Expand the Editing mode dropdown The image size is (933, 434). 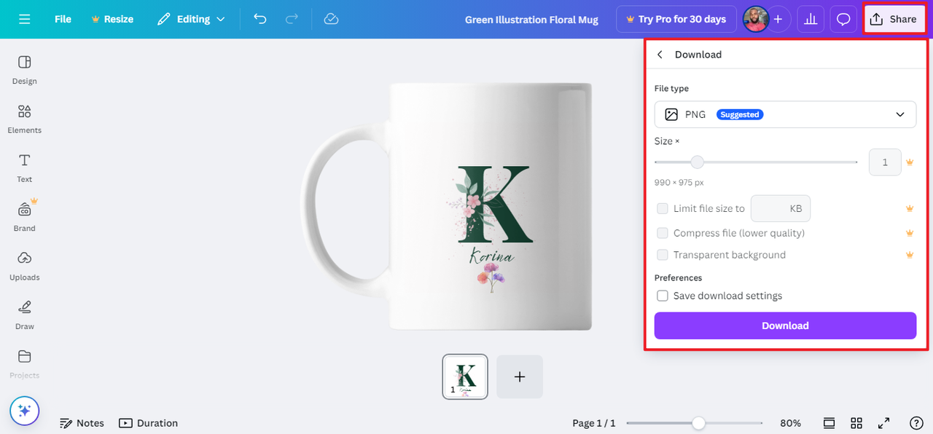[192, 19]
